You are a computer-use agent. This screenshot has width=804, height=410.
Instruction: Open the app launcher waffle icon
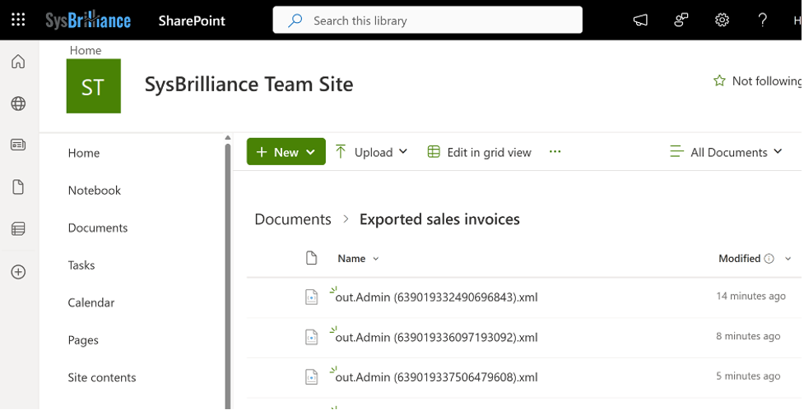coord(18,20)
